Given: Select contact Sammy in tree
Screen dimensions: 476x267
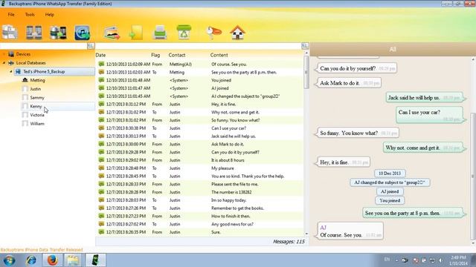Looking at the screenshot, I should [x=37, y=98].
